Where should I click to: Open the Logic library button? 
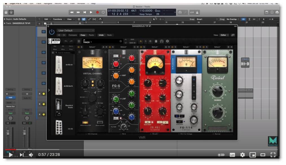pyautogui.click(x=6, y=12)
